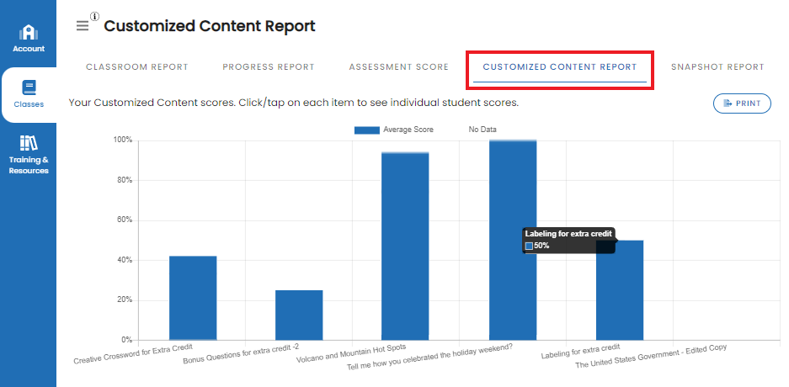Click the Labeling for extra credit bar
Viewport: 789px width, 387px height.
[x=620, y=290]
